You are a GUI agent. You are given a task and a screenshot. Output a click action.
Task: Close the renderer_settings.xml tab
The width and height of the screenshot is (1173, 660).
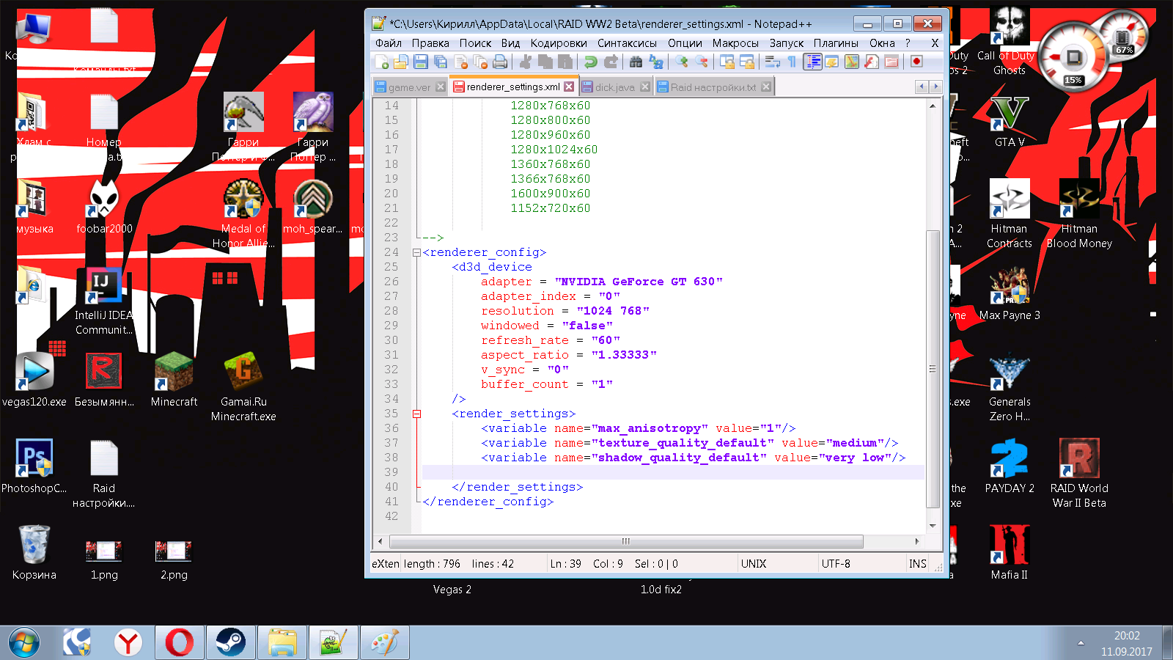click(569, 87)
